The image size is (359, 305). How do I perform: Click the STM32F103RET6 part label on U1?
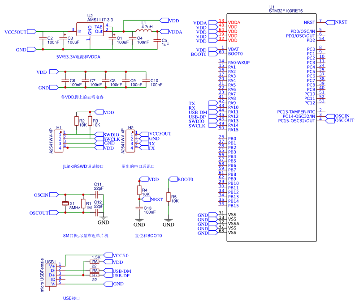tap(286, 11)
